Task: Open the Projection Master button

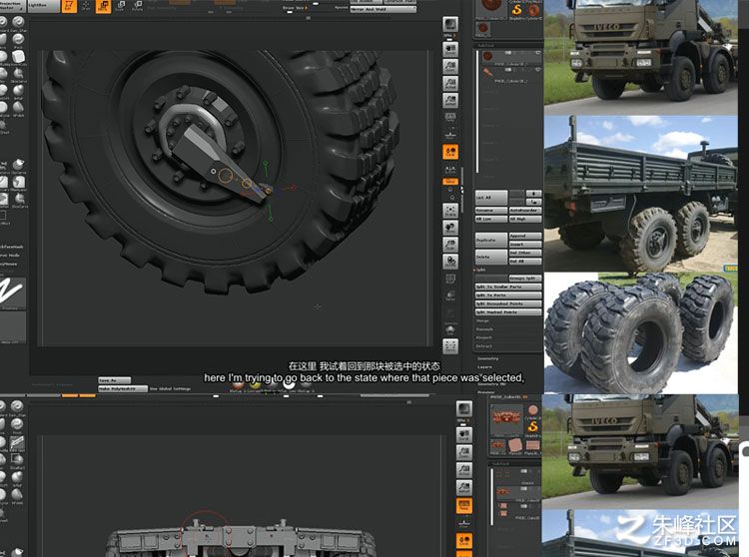Action: pyautogui.click(x=12, y=5)
